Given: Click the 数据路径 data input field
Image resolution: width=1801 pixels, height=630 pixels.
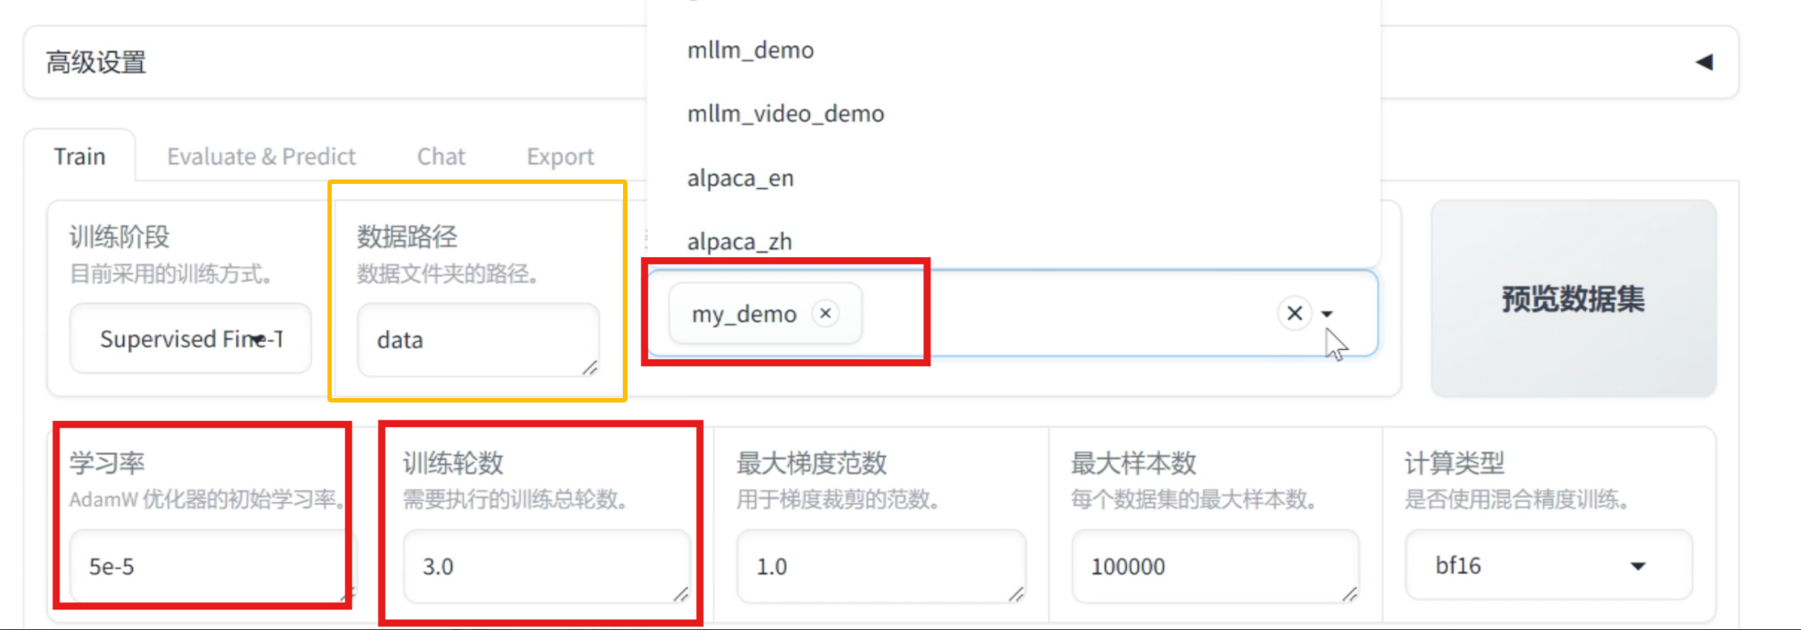Looking at the screenshot, I should pos(477,340).
